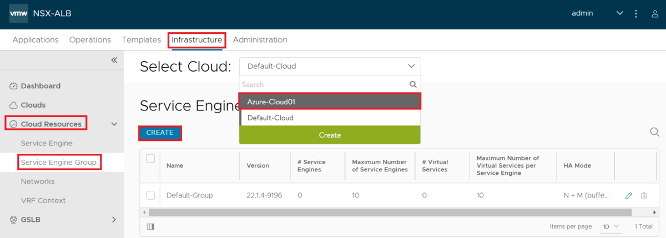Click scrollbar right arrow
This screenshot has width=666, height=238.
click(x=654, y=212)
